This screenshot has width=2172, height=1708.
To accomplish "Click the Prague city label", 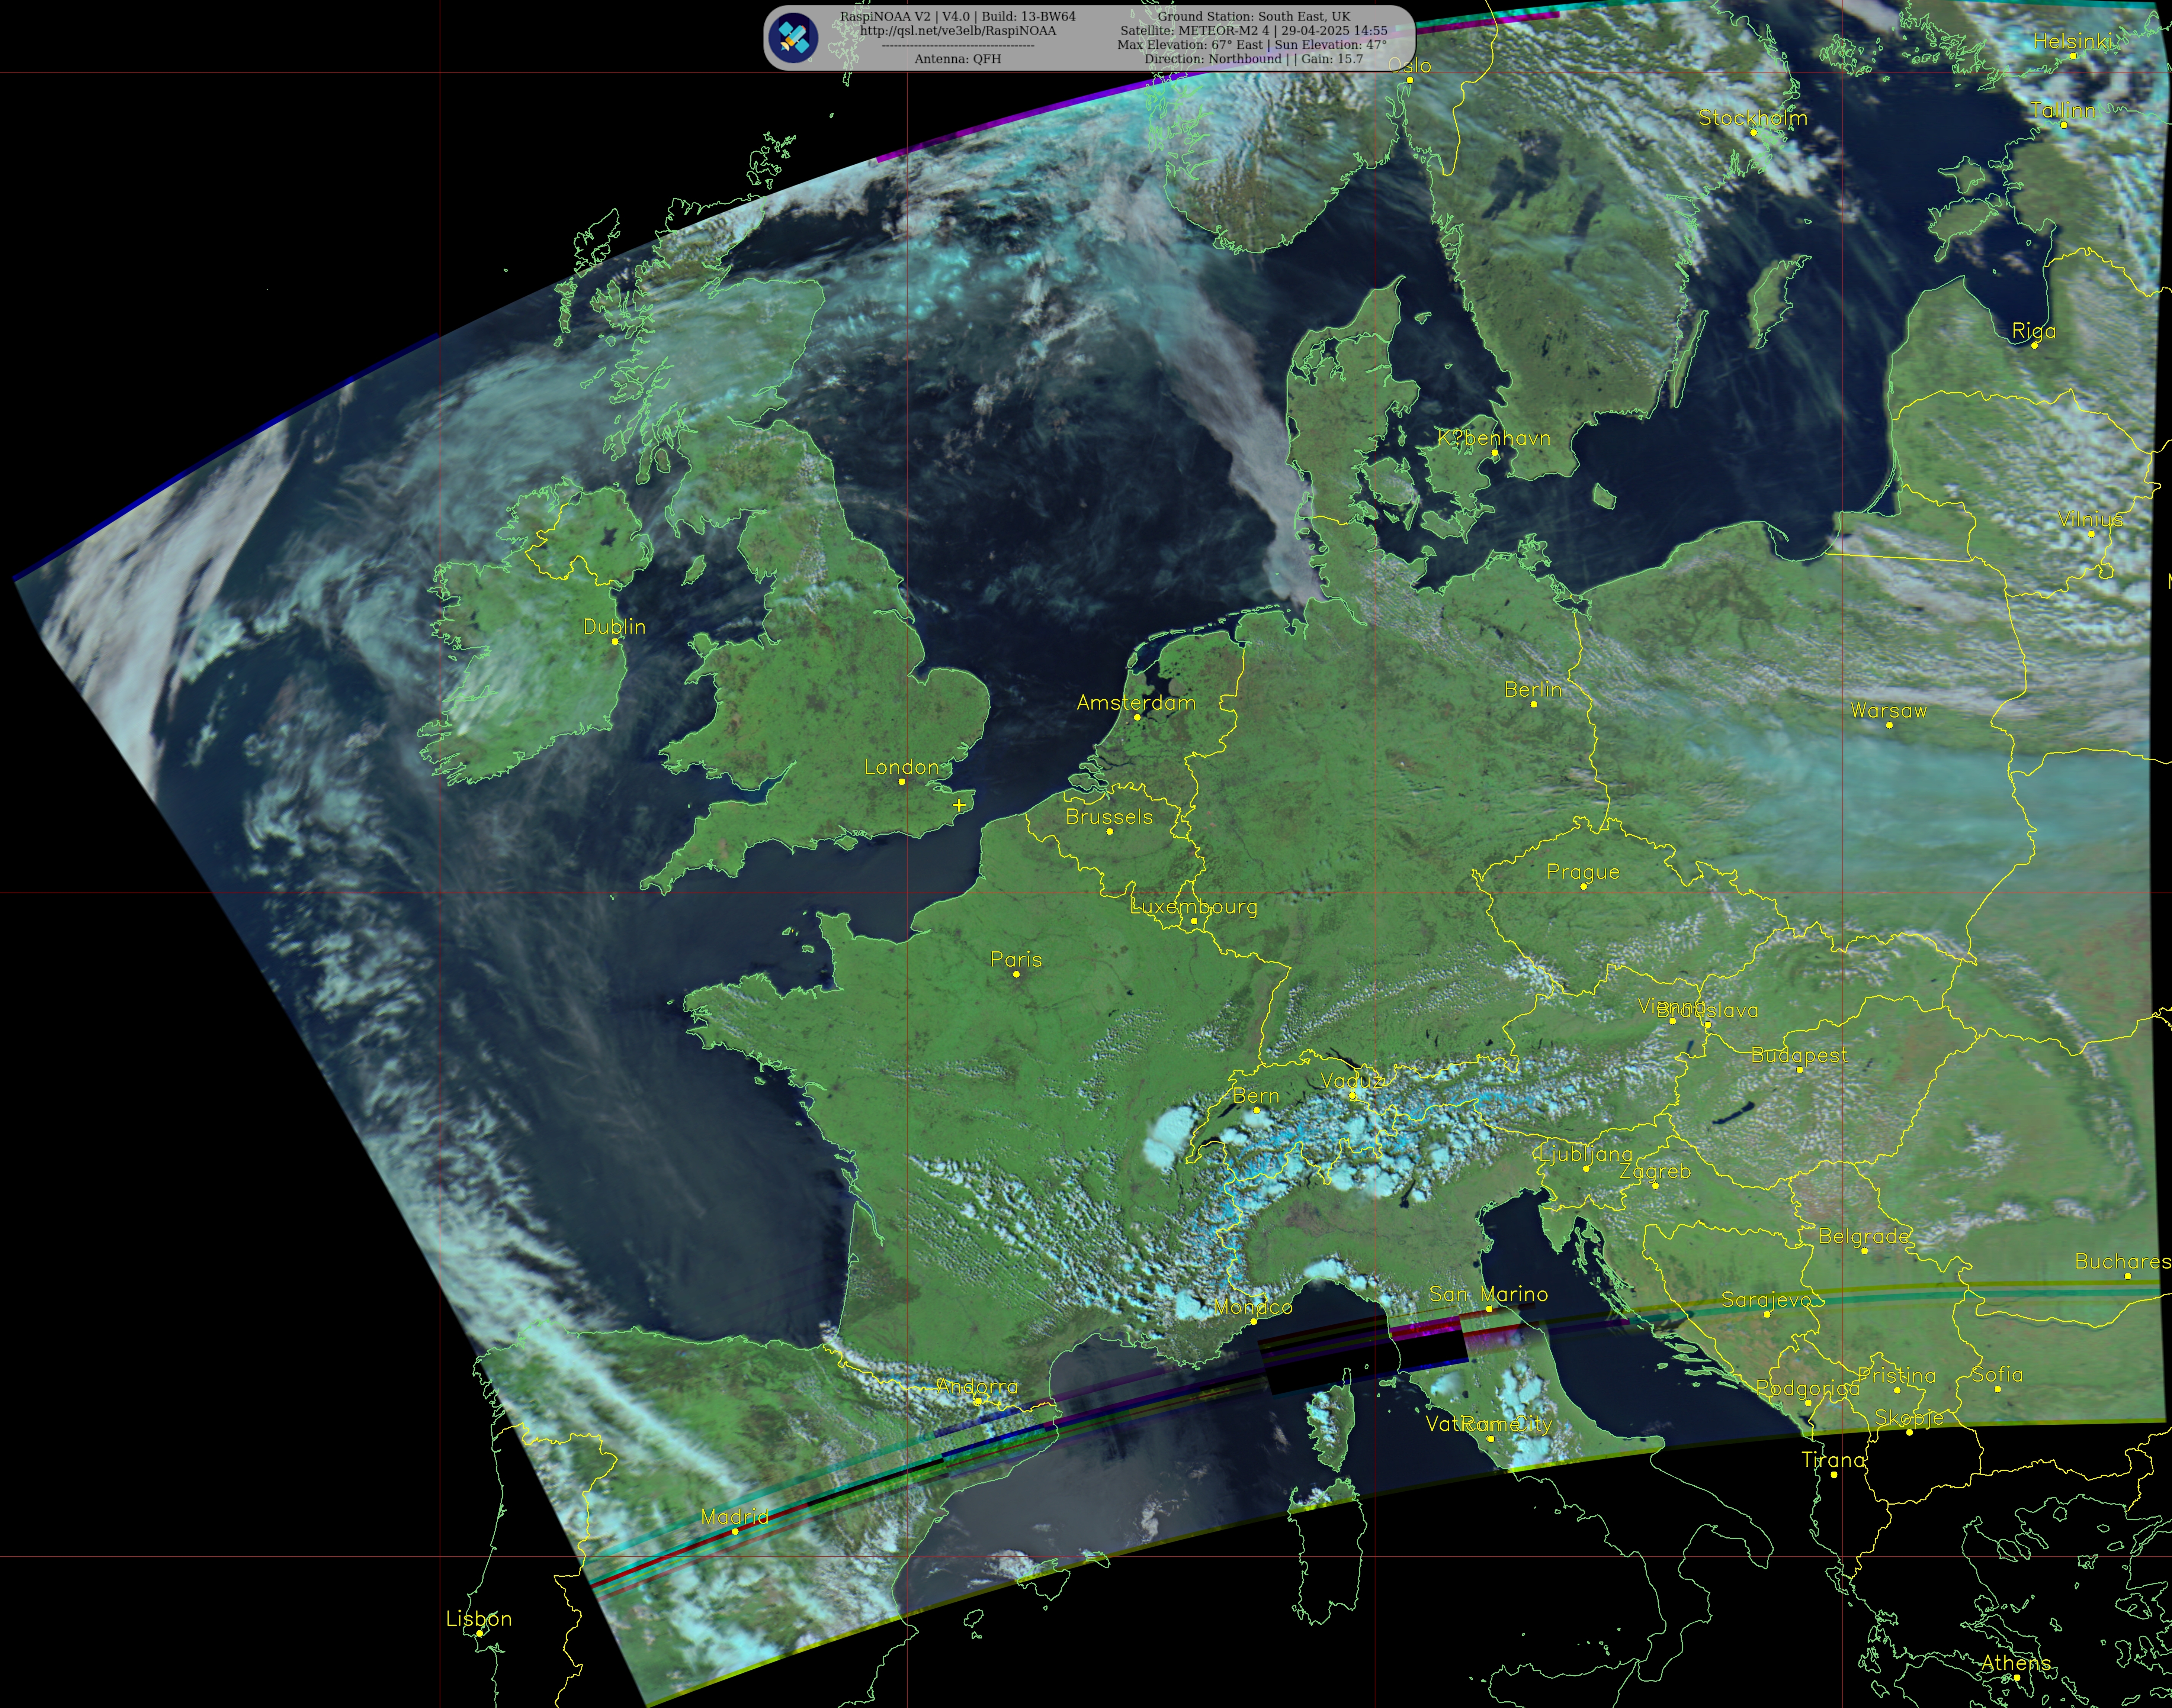I will (1583, 872).
